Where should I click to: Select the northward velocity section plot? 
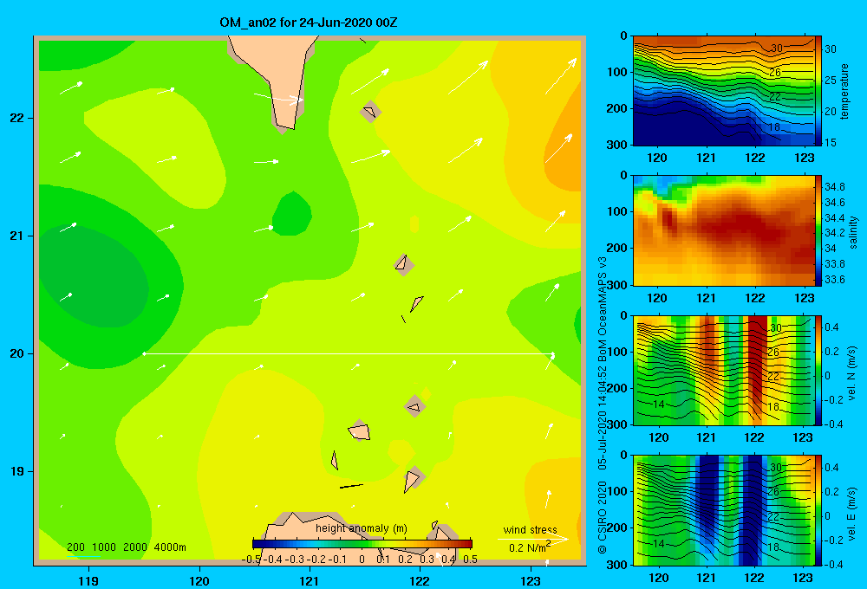tap(724, 370)
